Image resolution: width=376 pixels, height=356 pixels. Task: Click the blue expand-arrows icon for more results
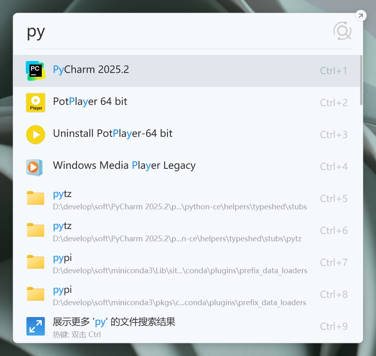coord(36,326)
